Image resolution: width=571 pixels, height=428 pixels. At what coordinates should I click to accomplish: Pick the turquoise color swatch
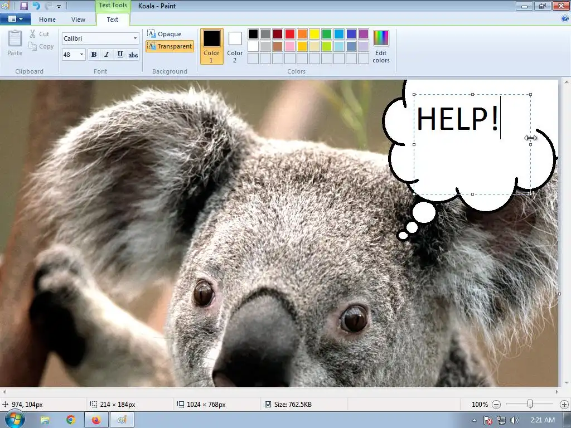[339, 34]
